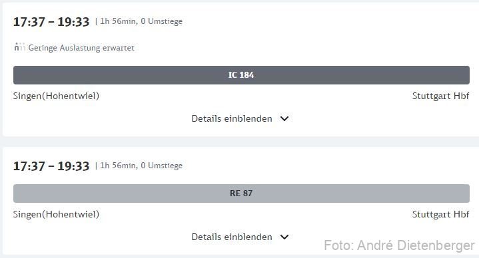The image size is (479, 258).
Task: Click Stuttgart Hbf under the IC 184 bar
Action: [441, 96]
